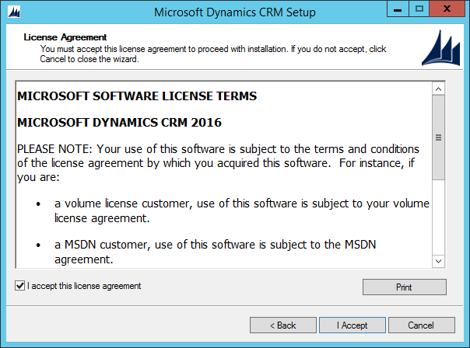Click the large Dynamics logo in header

pyautogui.click(x=440, y=48)
